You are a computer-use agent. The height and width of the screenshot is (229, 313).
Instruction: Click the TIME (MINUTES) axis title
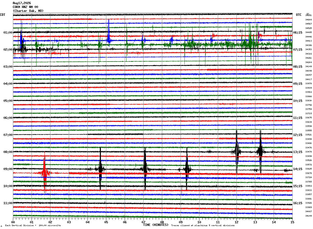[156, 225]
